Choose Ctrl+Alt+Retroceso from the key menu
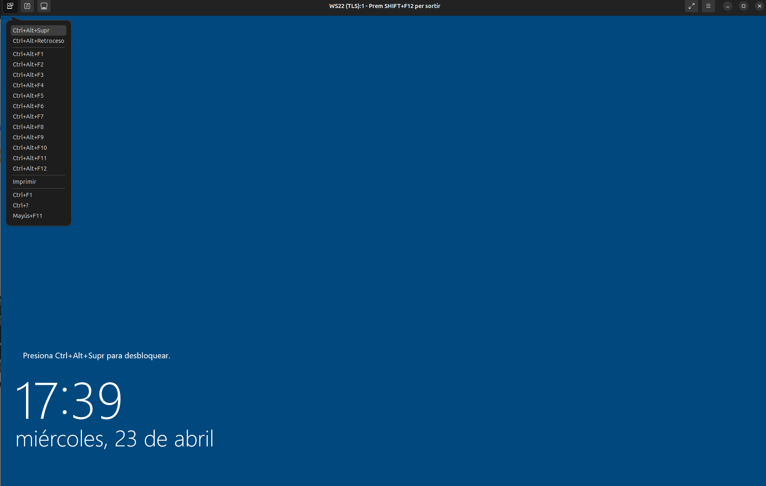 point(38,41)
